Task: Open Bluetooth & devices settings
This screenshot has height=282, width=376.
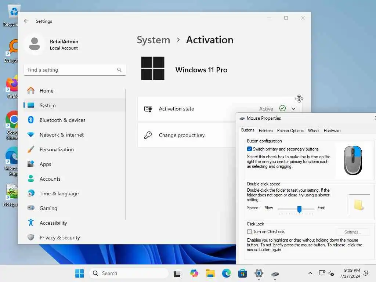Action: click(75, 120)
